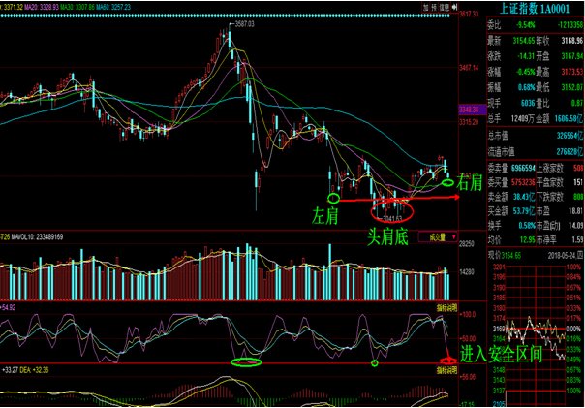Select the MA20 moving average label

tap(43, 7)
